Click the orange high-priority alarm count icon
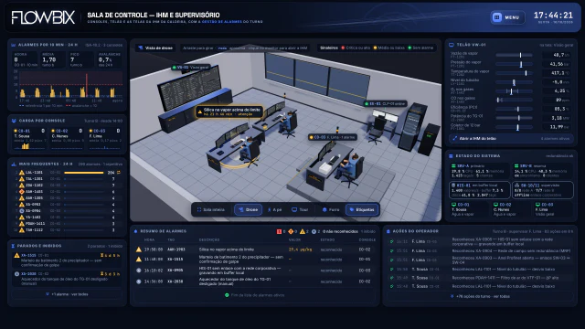This screenshot has height=329, width=585. pos(291,231)
